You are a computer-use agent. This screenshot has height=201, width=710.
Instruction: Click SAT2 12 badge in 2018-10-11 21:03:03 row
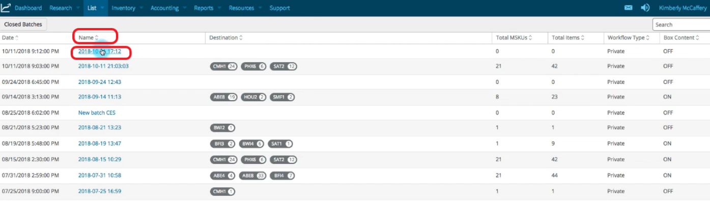tap(283, 66)
